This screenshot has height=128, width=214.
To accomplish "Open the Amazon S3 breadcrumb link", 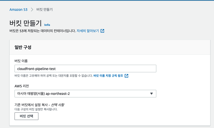I will [18, 10].
